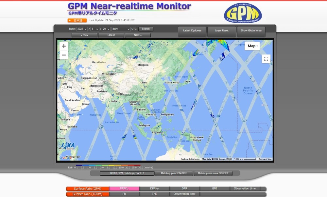327x197 pixels.
Task: Toggle Matchup point ON/OFF
Action: point(174,173)
